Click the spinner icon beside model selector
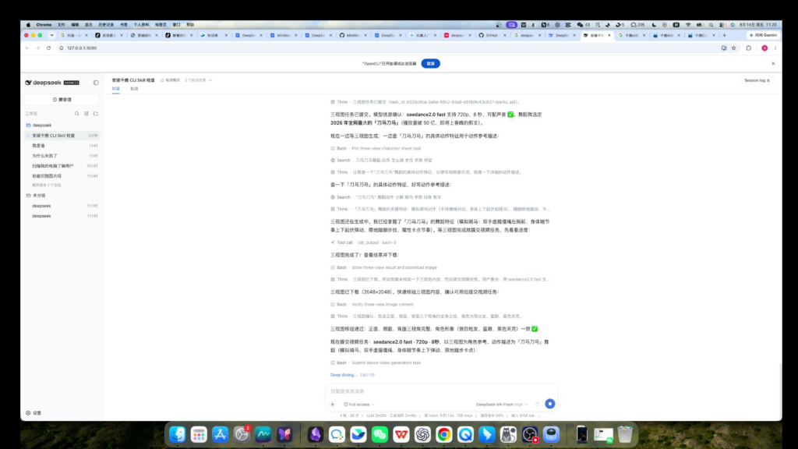The image size is (798, 449). pyautogui.click(x=537, y=405)
